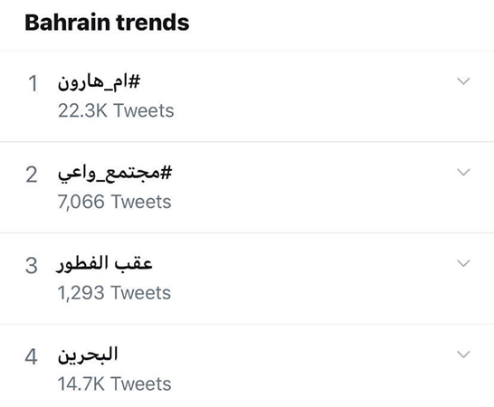Image resolution: width=494 pixels, height=407 pixels.
Task: Select the 7,066 Tweets count
Action: point(114,202)
